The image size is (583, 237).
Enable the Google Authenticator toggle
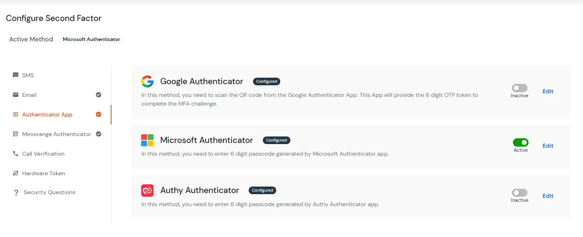[x=519, y=87]
